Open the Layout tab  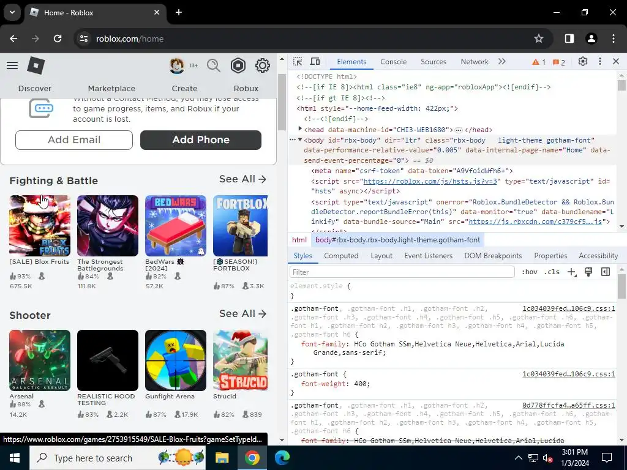click(381, 256)
